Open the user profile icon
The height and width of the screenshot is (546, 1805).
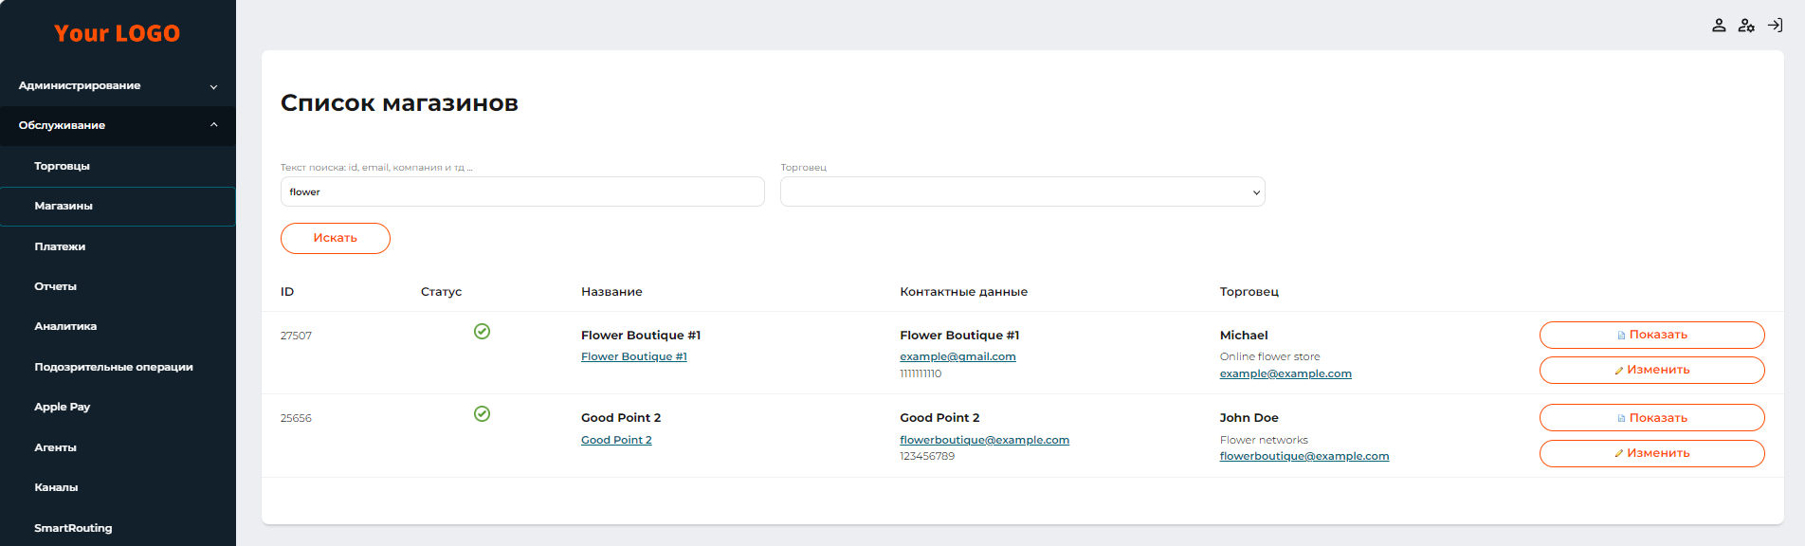(1718, 26)
